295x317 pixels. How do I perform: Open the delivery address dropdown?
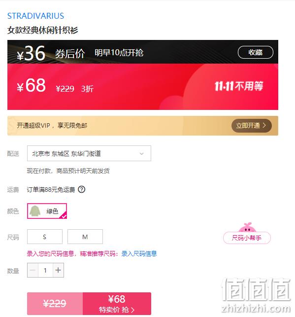point(89,153)
